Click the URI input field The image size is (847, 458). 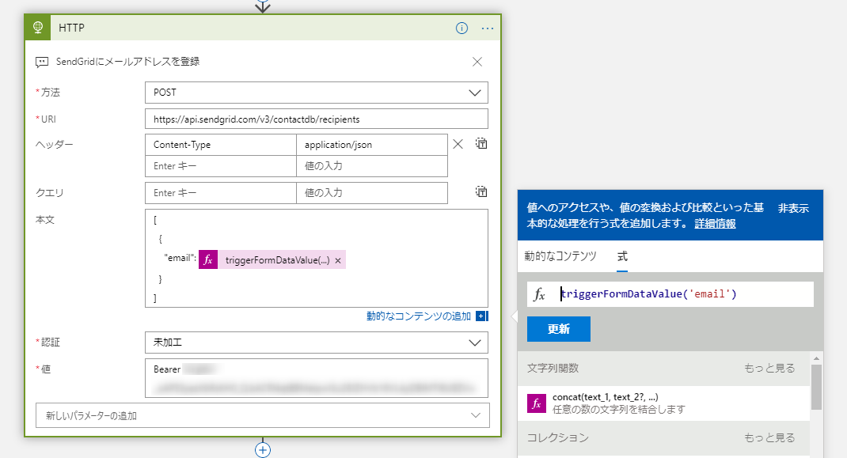317,119
